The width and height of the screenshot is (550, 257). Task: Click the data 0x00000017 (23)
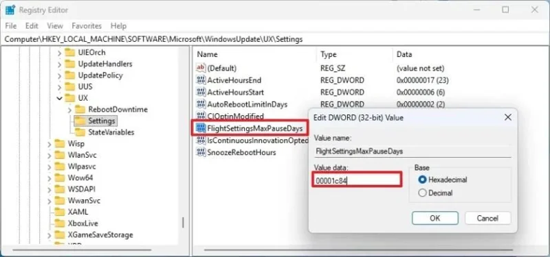[x=422, y=80]
